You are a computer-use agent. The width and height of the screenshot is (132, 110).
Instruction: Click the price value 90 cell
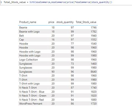(53, 72)
